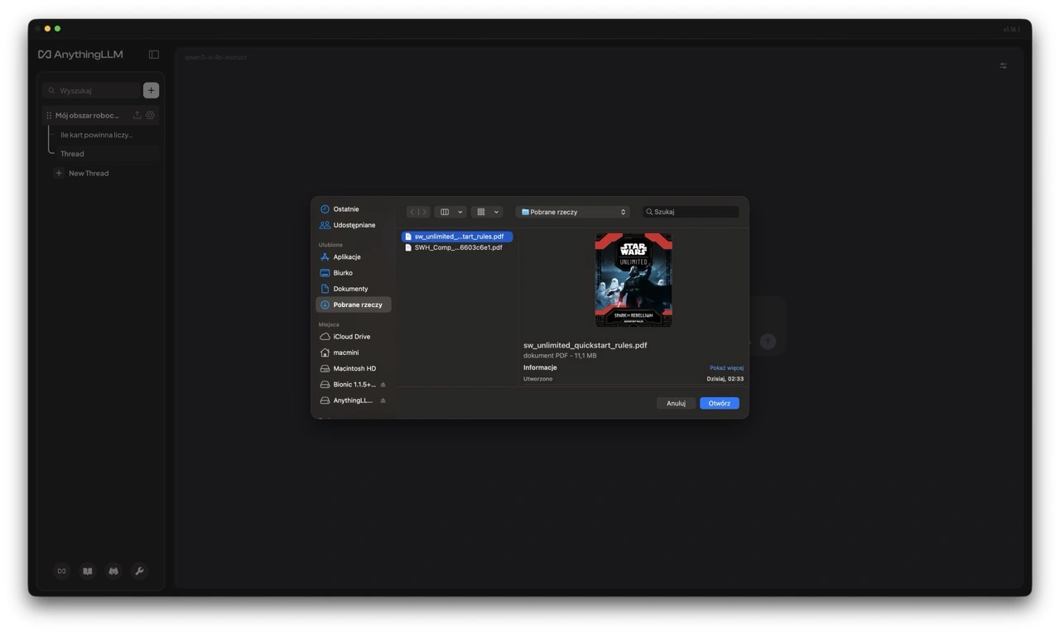Image resolution: width=1060 pixels, height=633 pixels.
Task: Open the item grouping grid dropdown
Action: click(x=487, y=212)
